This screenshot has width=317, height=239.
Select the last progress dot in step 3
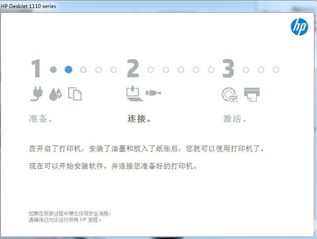click(276, 70)
